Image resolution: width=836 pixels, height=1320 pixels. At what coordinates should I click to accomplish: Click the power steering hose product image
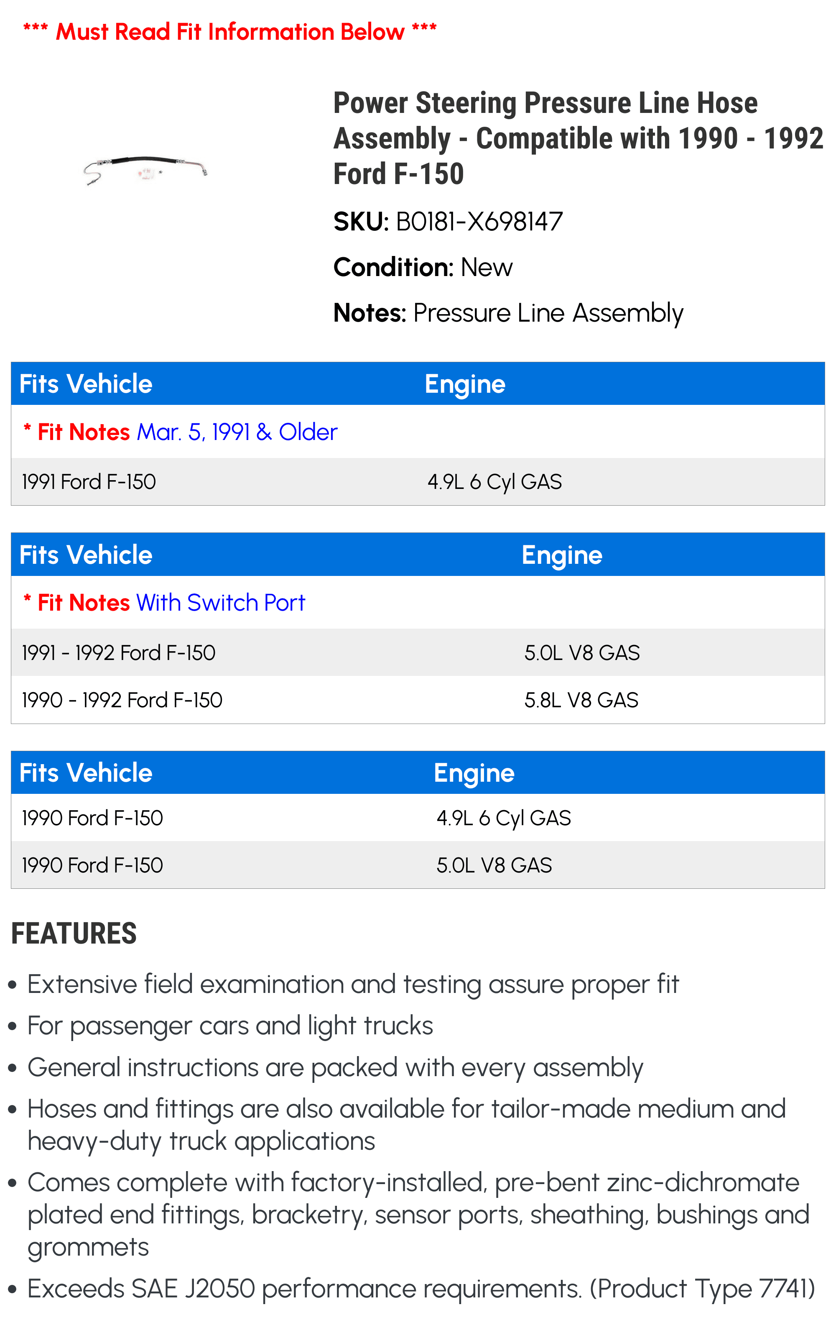pos(145,168)
